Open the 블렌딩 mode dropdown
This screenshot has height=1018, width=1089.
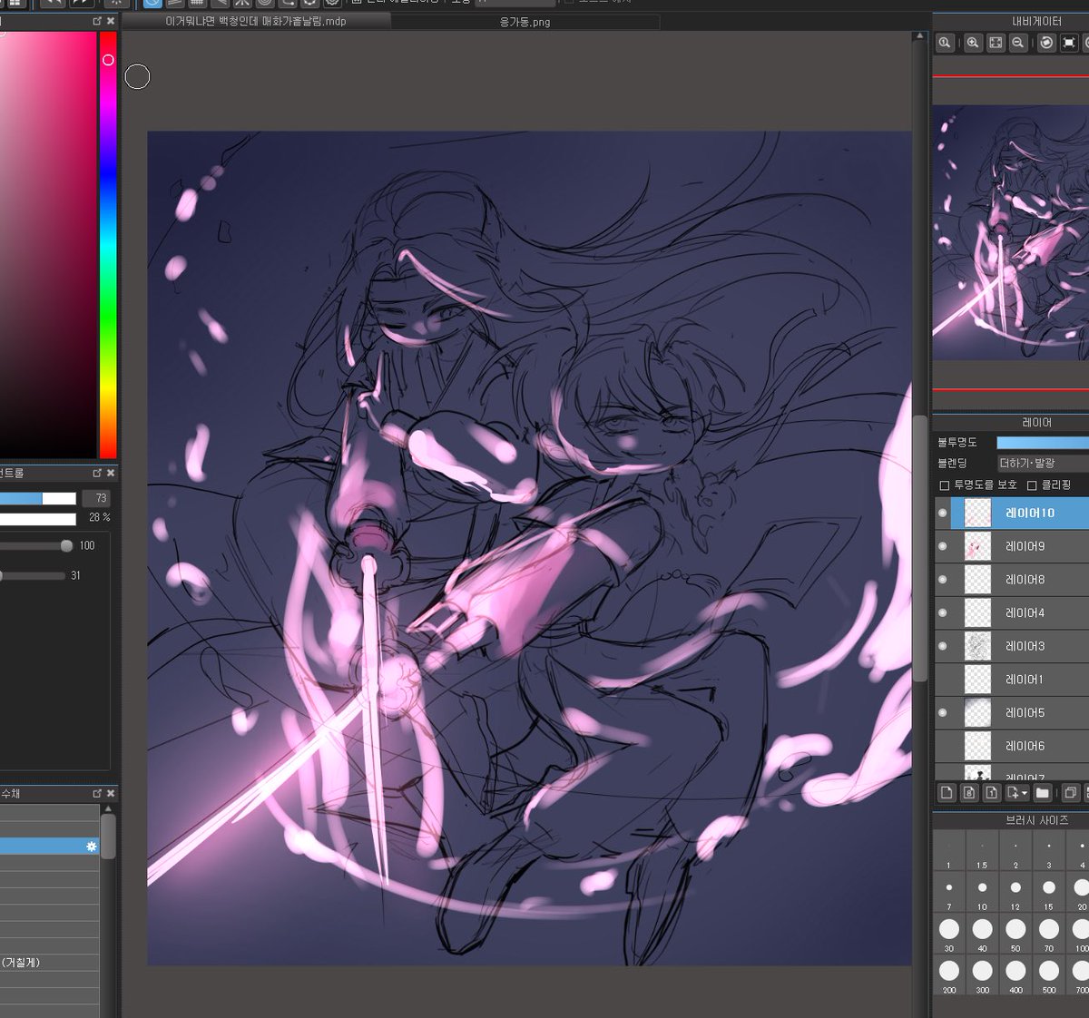point(1043,463)
